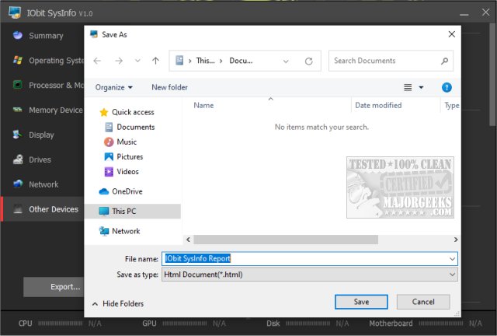Sort by Date modified column
The height and width of the screenshot is (336, 497).
(x=378, y=105)
